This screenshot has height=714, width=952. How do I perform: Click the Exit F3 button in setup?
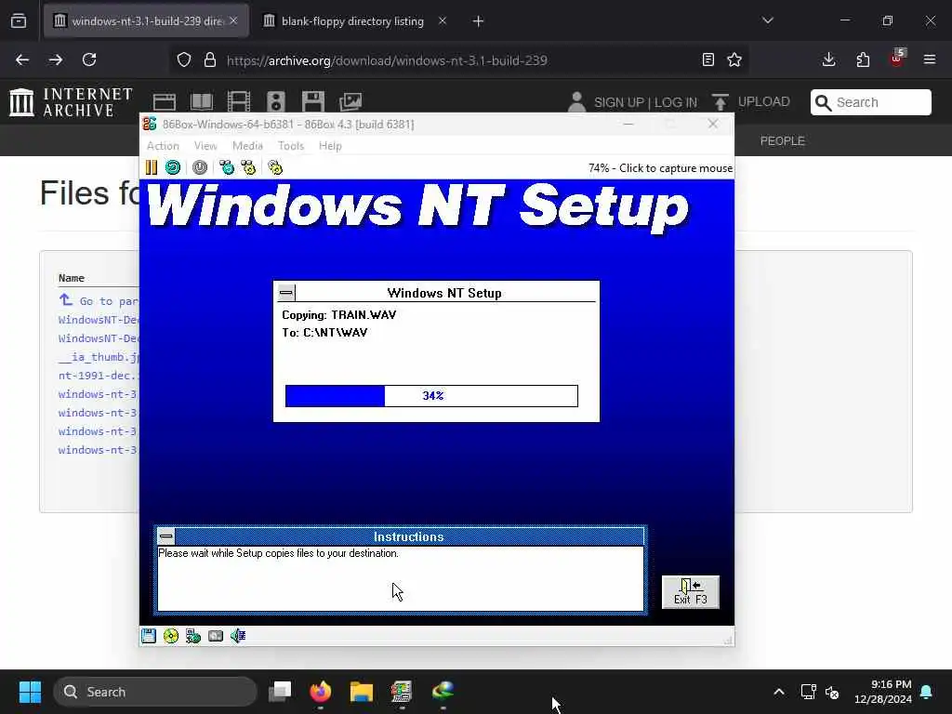tap(691, 592)
